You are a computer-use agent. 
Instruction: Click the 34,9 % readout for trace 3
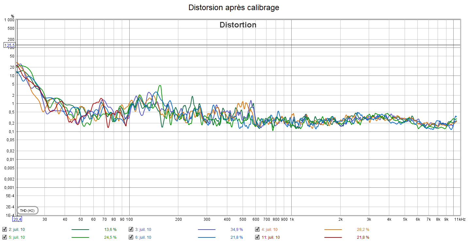point(236,230)
